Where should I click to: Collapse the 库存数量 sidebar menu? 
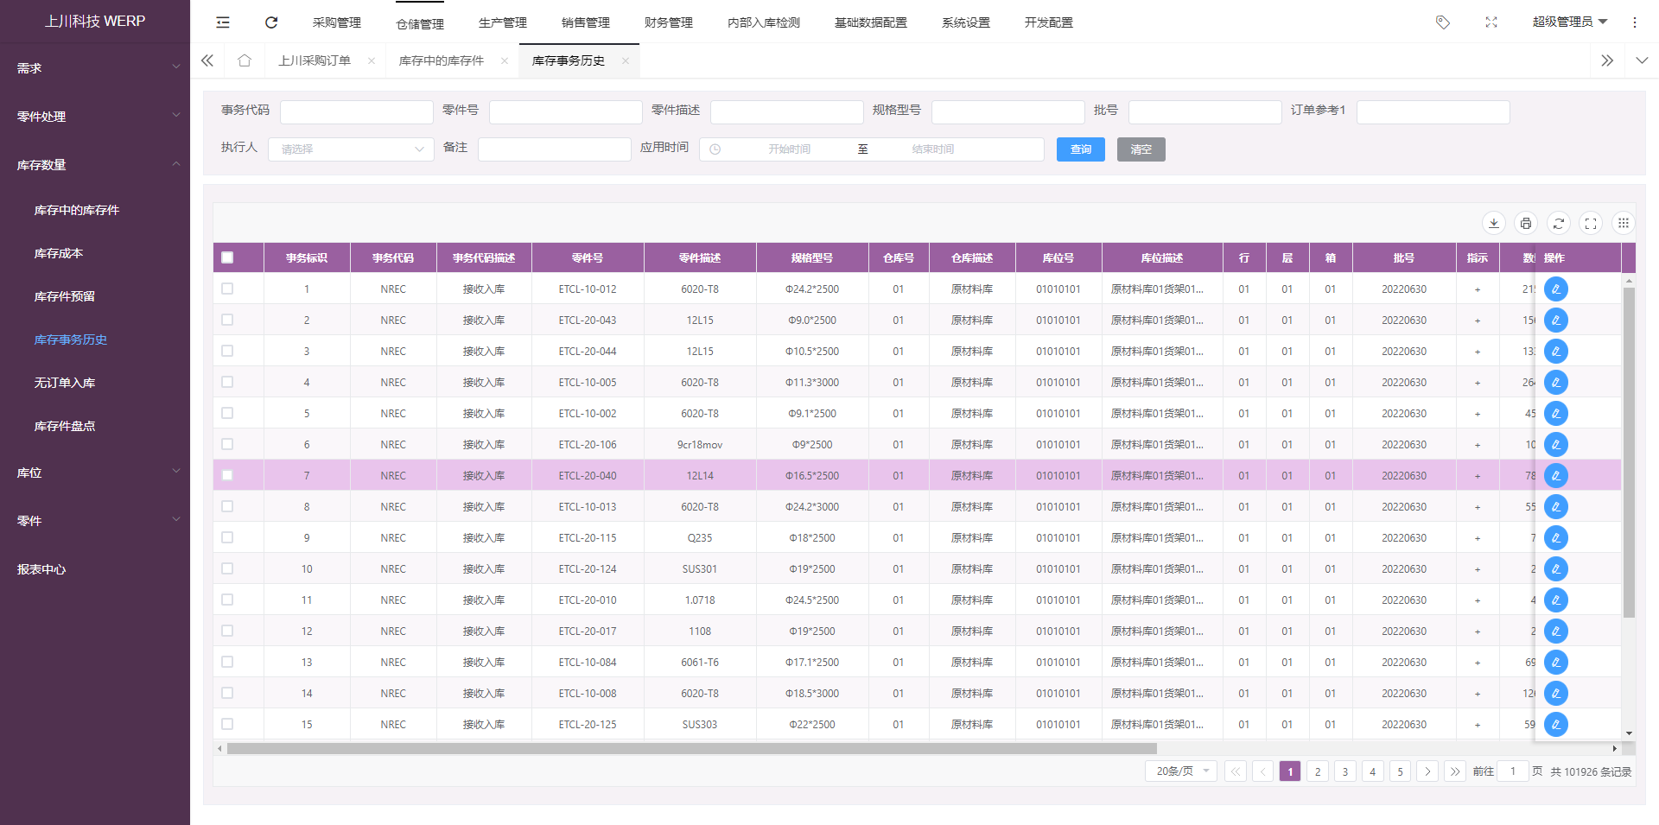point(95,164)
